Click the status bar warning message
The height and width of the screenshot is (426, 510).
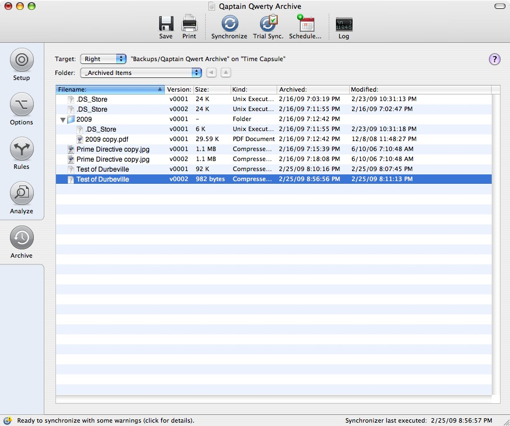coord(105,420)
